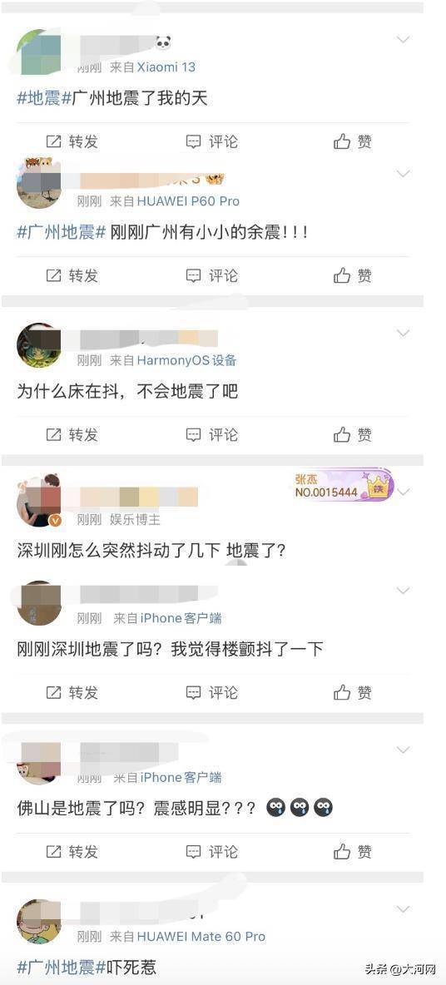Viewport: 446px width, 985px height.
Task: Like the Xiaomi 13 earthquake post
Action: coord(353,142)
